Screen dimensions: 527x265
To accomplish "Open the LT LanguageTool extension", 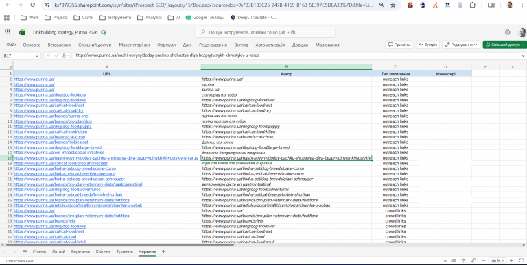I will [x=447, y=5].
